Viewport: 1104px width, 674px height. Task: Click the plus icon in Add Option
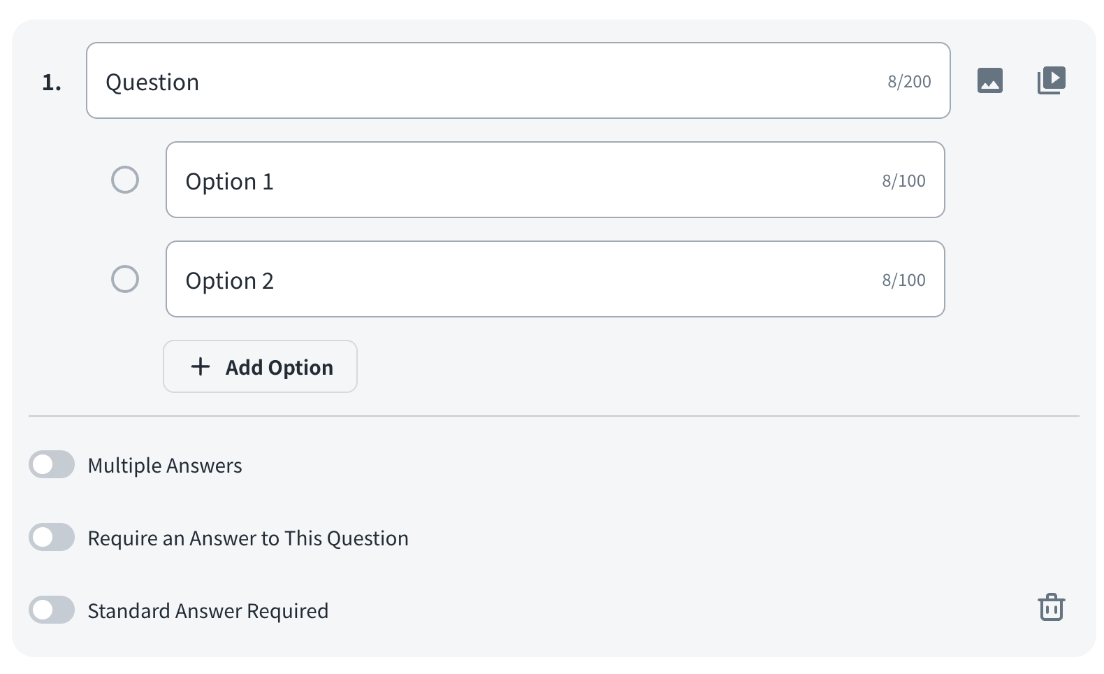click(201, 366)
